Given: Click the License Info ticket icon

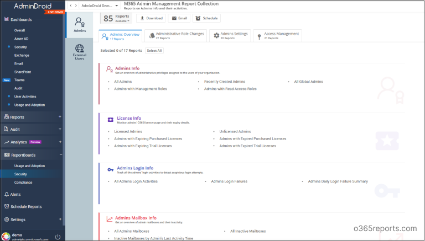Looking at the screenshot, I should [110, 120].
